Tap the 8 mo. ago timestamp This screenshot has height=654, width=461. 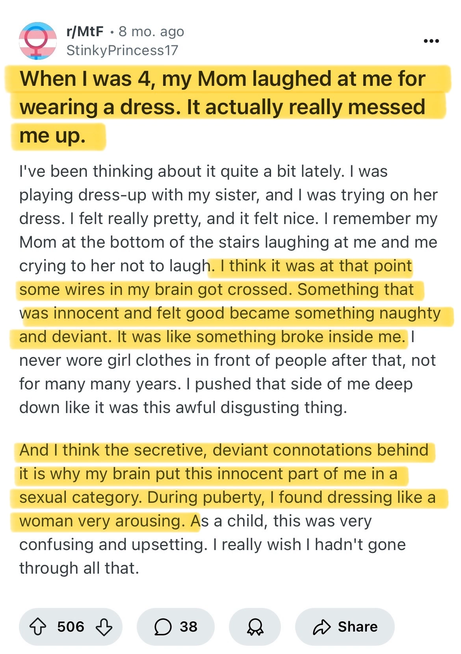point(151,31)
